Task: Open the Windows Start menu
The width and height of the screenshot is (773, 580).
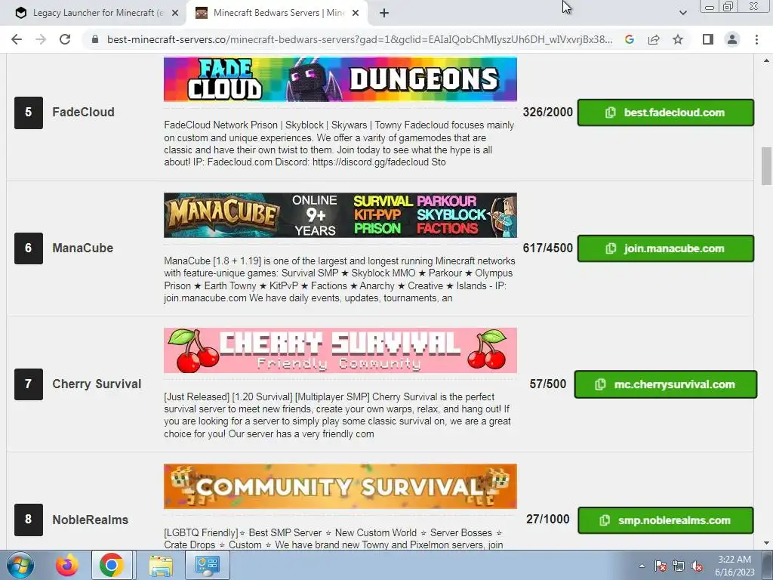Action: click(x=20, y=565)
